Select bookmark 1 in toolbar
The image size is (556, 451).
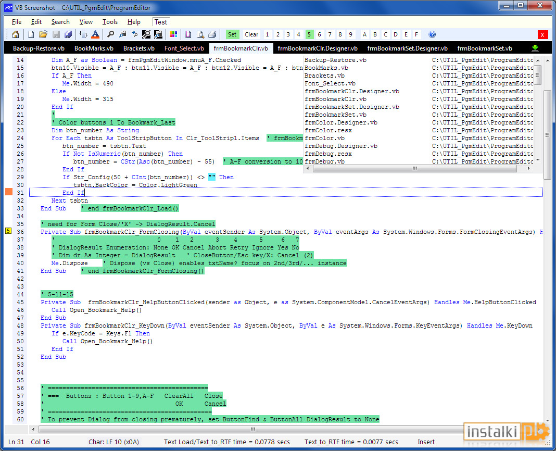(267, 34)
